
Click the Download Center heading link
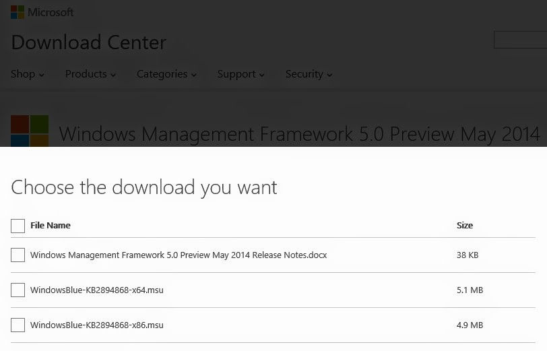pyautogui.click(x=89, y=42)
